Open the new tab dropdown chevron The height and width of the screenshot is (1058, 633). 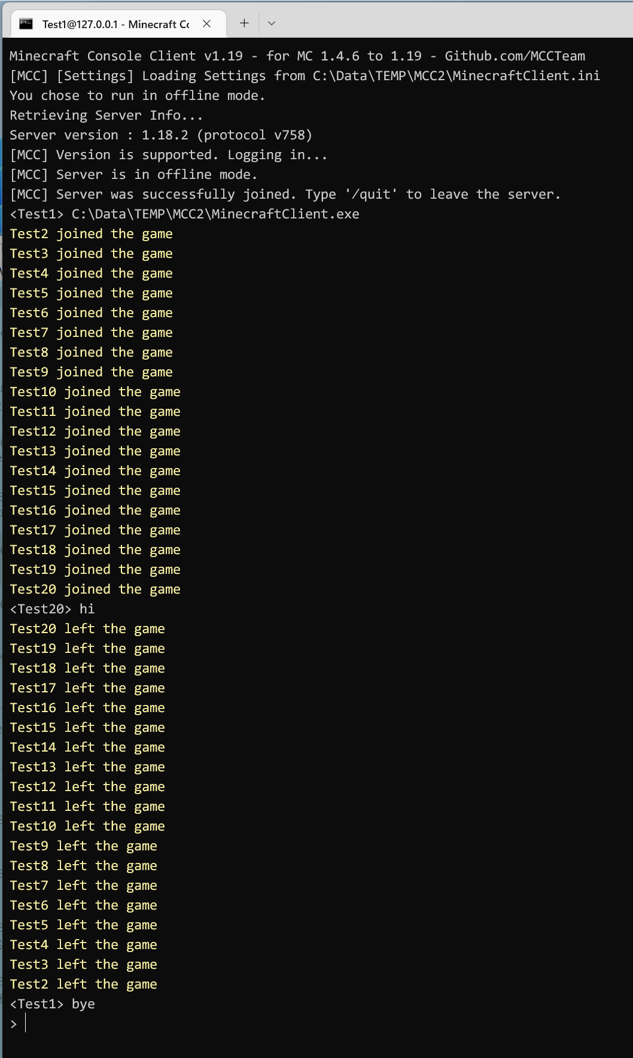pyautogui.click(x=272, y=23)
